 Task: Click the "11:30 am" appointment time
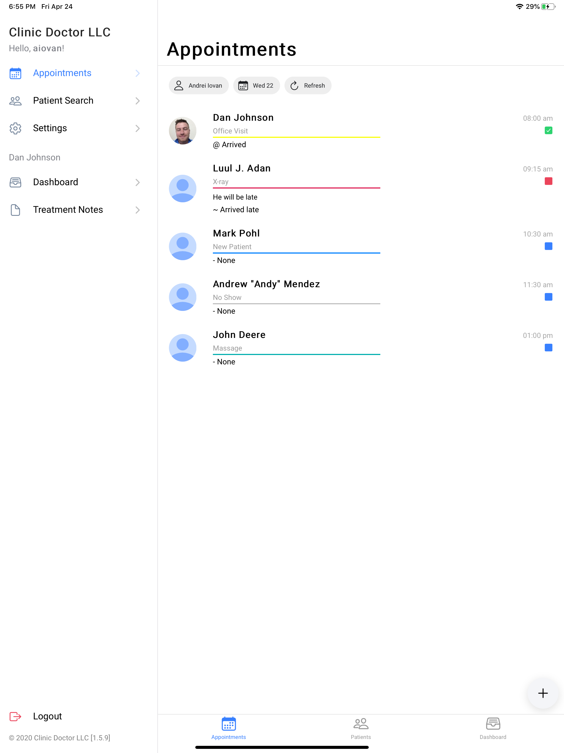pyautogui.click(x=538, y=285)
